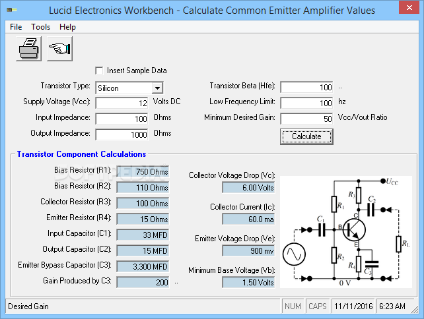Click the application icon in the title bar
This screenshot has width=424, height=319.
click(12, 10)
